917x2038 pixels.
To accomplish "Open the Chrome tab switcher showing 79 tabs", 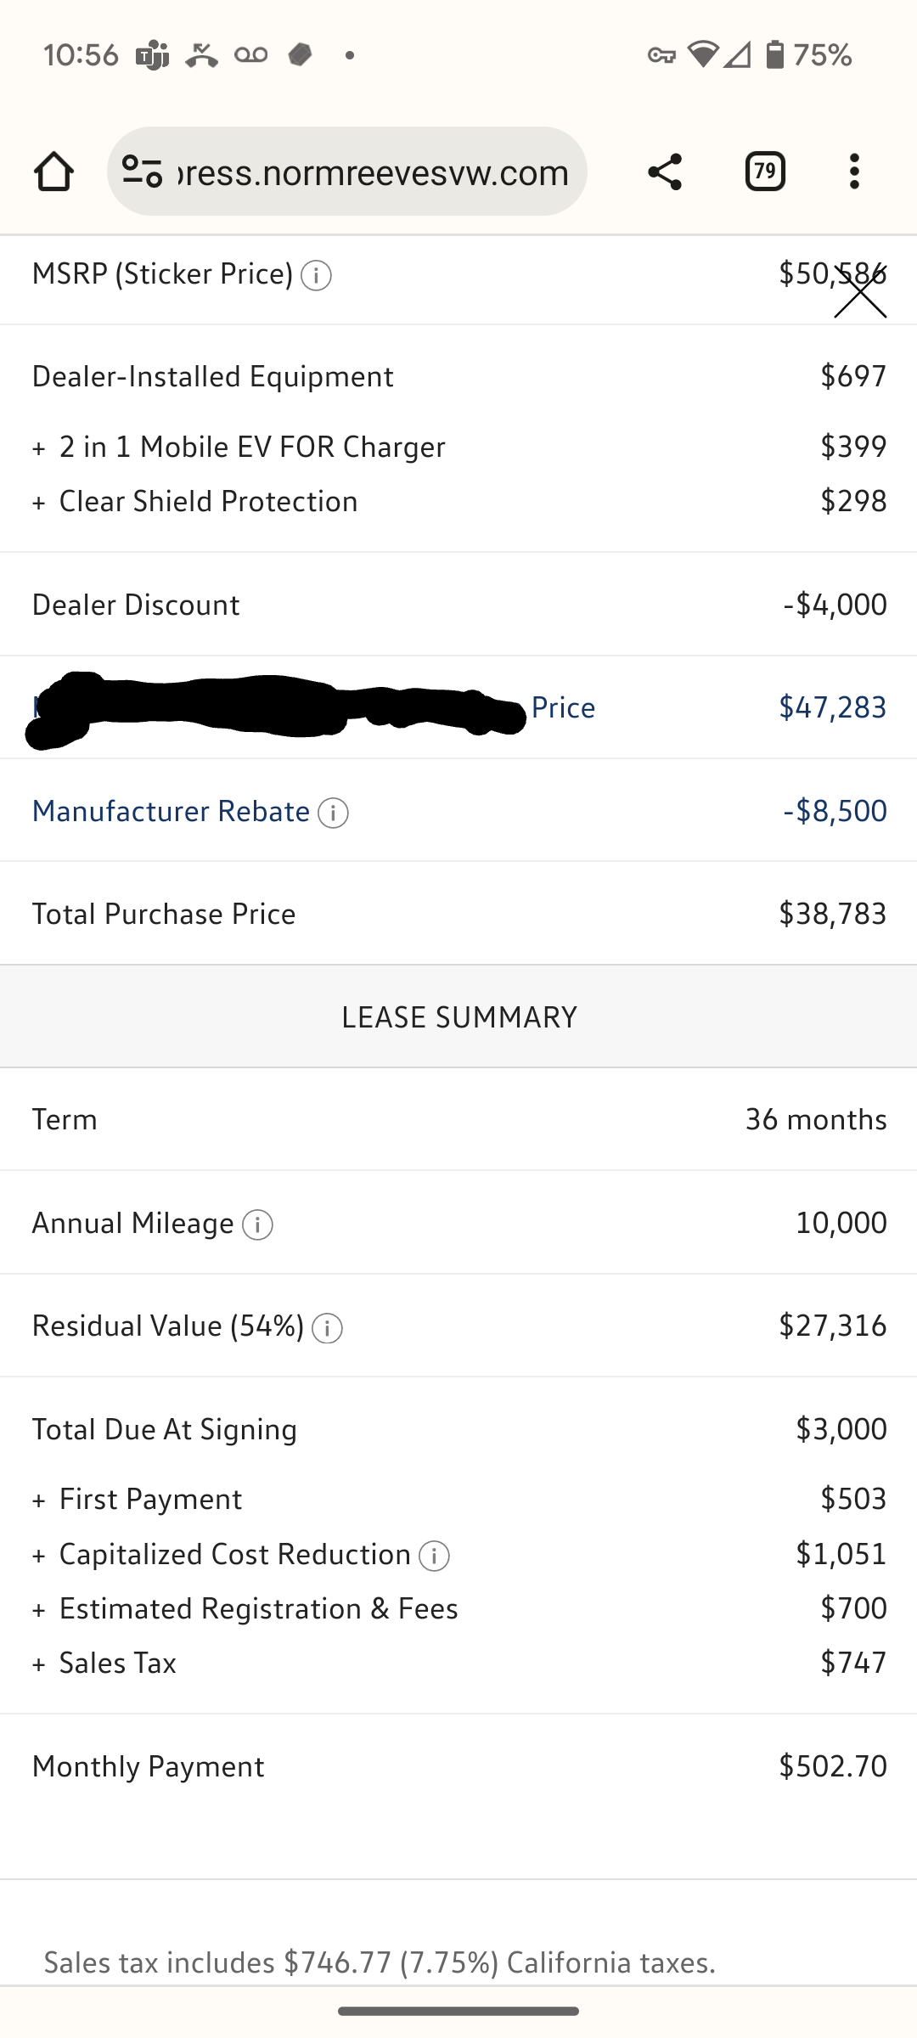I will coord(763,172).
